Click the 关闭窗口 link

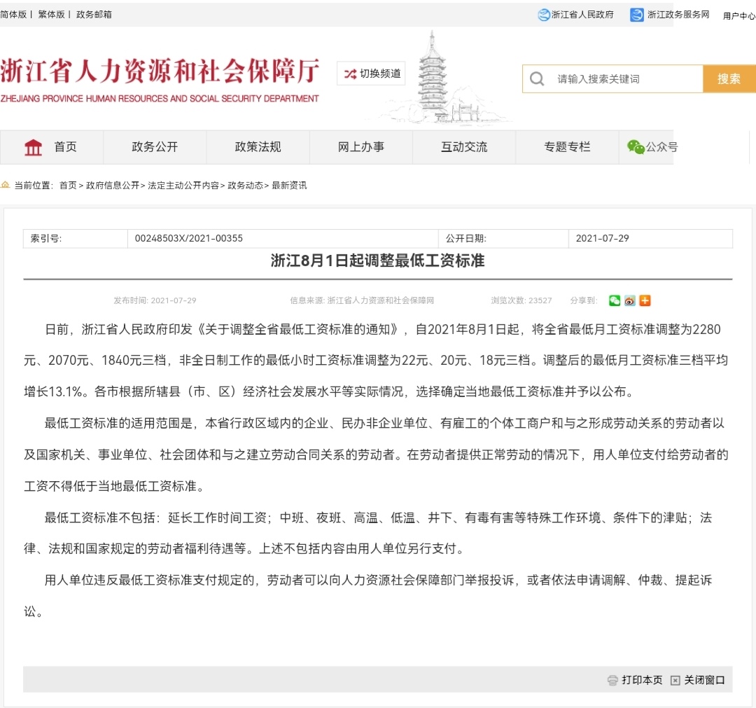(704, 680)
